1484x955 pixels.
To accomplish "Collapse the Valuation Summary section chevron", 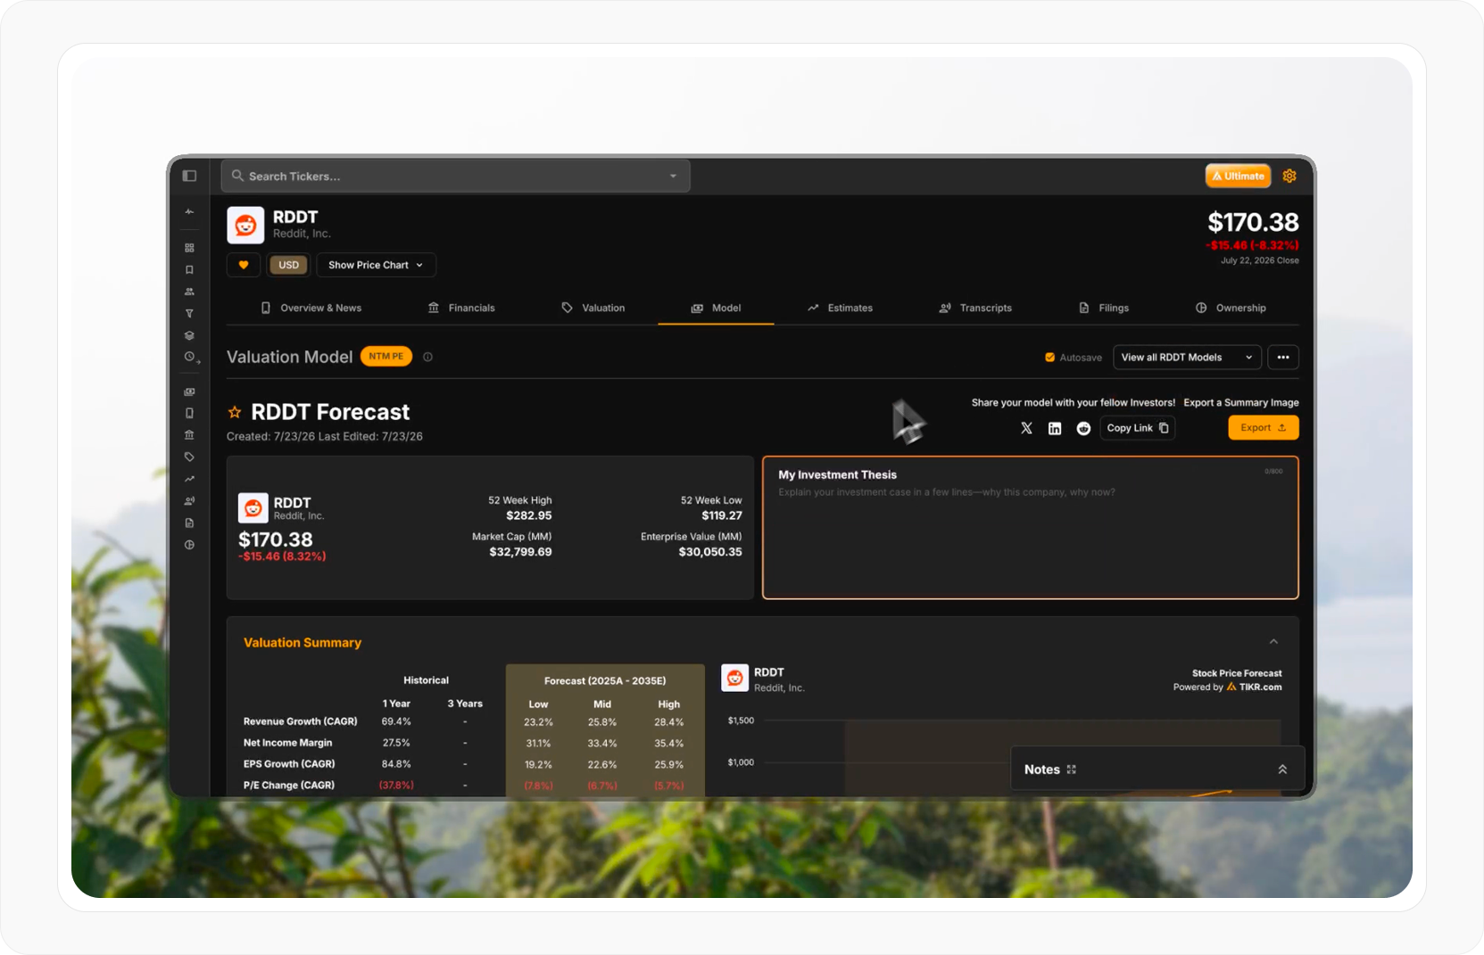I will click(x=1273, y=642).
